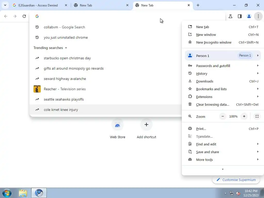Open the profile avatar button in toolbar
Image resolution: width=264 pixels, height=198 pixels.
click(x=249, y=16)
